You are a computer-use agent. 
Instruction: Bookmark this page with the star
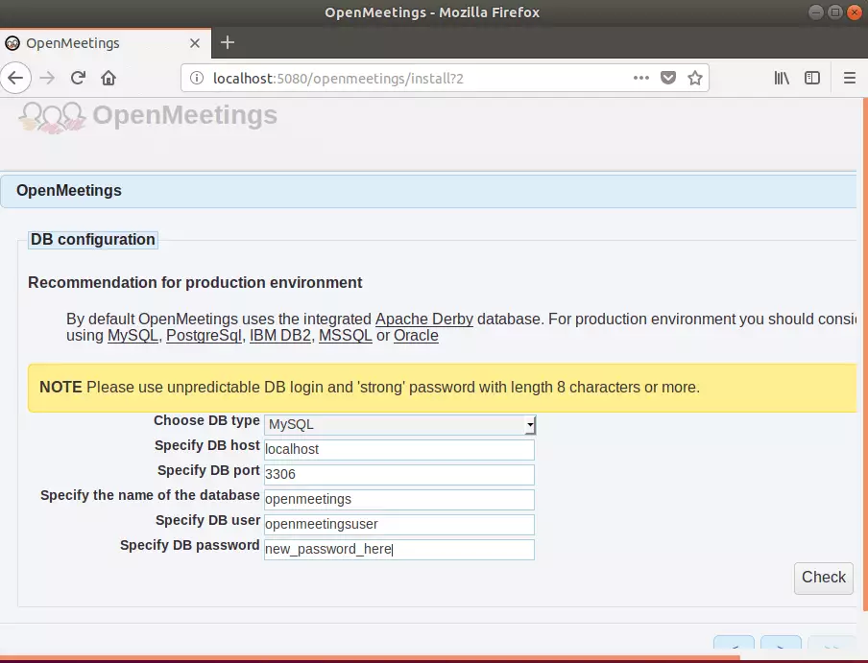click(695, 78)
